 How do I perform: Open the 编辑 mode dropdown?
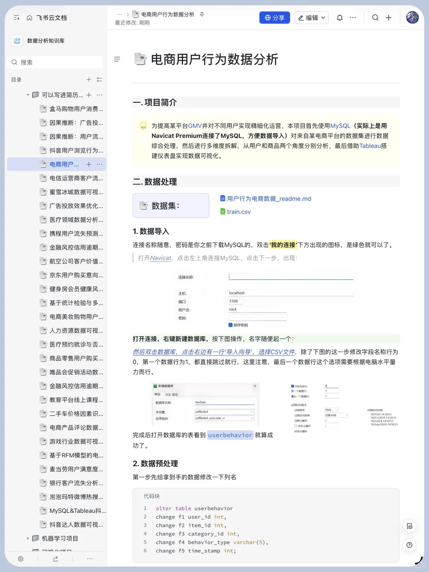(311, 17)
